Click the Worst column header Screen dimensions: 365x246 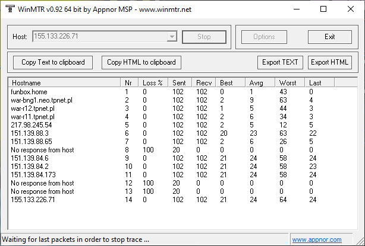point(290,83)
